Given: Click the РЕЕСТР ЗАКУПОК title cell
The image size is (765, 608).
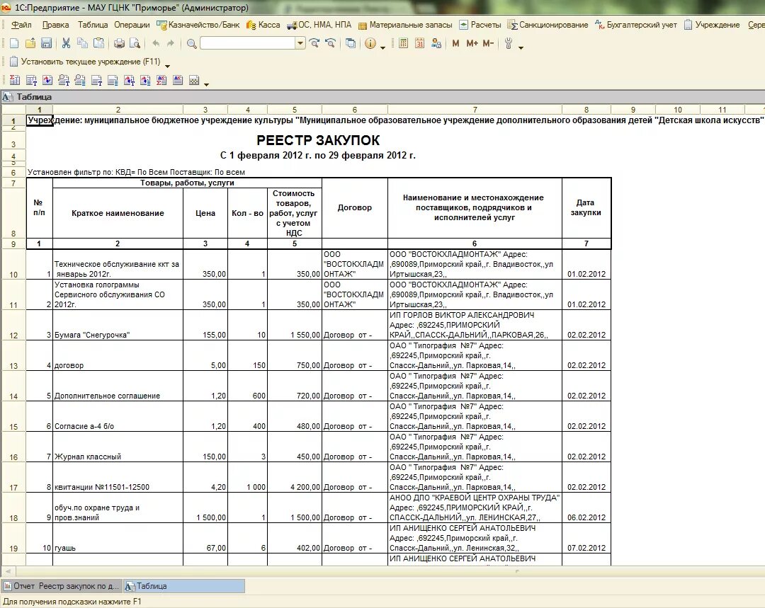Looking at the screenshot, I should point(318,140).
